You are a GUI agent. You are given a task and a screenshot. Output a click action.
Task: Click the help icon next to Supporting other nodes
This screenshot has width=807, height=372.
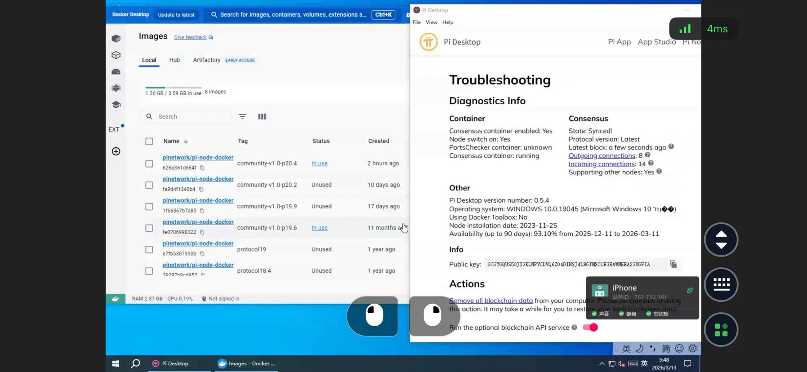pyautogui.click(x=659, y=171)
